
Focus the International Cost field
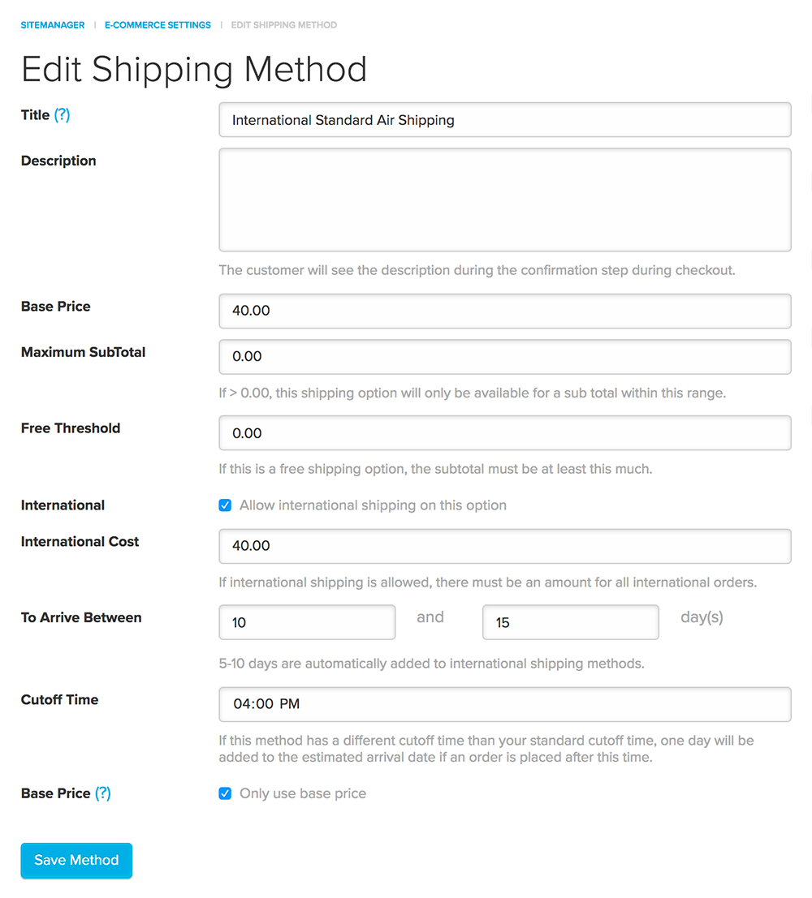(x=504, y=547)
